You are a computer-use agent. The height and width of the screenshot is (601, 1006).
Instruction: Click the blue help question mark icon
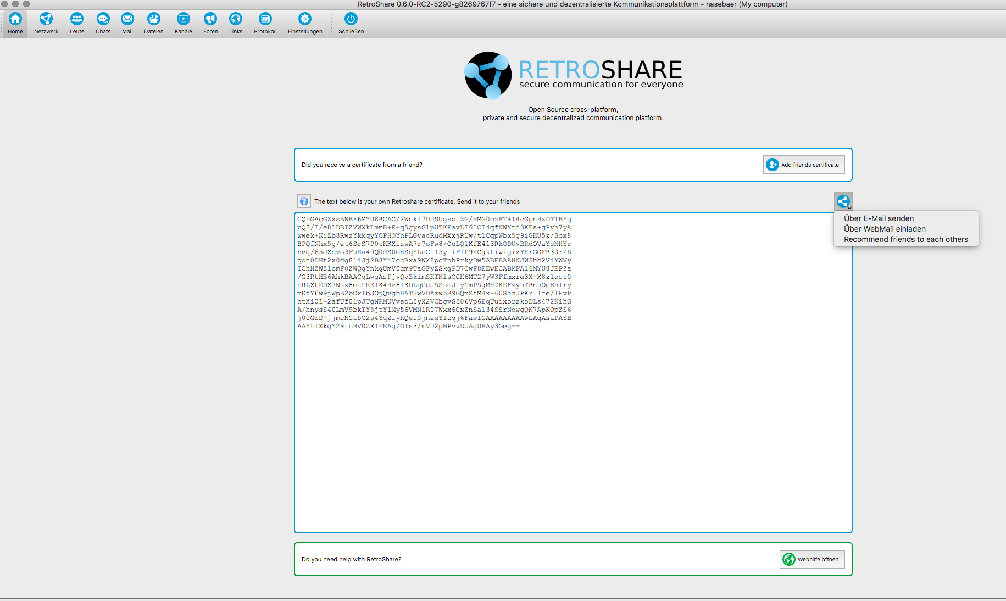tap(304, 201)
